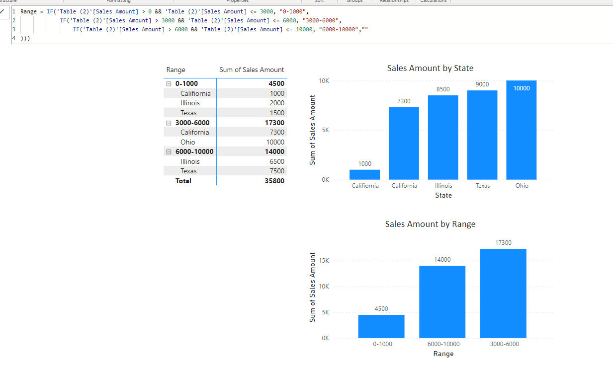
Task: Click the "Sales Amount by Range" chart title
Action: tap(431, 224)
